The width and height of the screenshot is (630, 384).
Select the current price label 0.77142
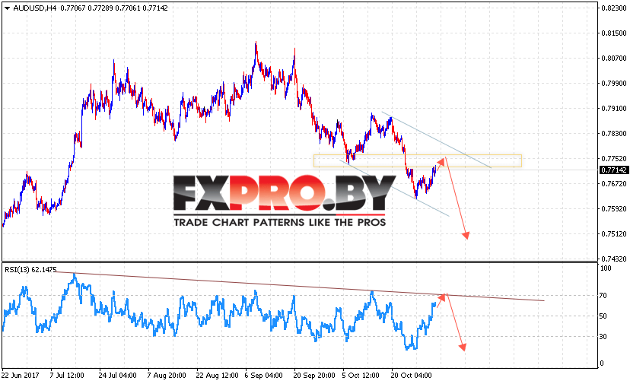(x=613, y=170)
